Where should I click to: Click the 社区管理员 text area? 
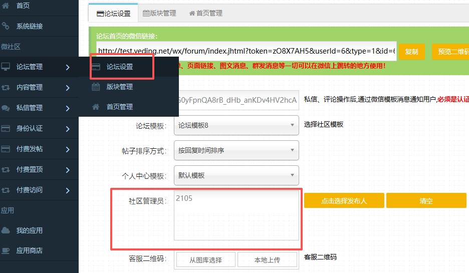(x=236, y=215)
